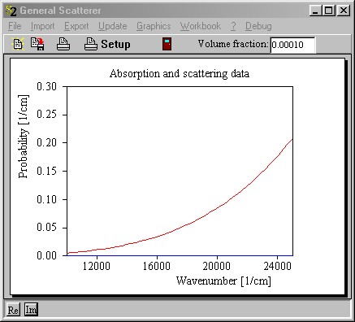Image resolution: width=355 pixels, height=322 pixels.
Task: Toggle the Im imaginary part button
Action: 31,310
